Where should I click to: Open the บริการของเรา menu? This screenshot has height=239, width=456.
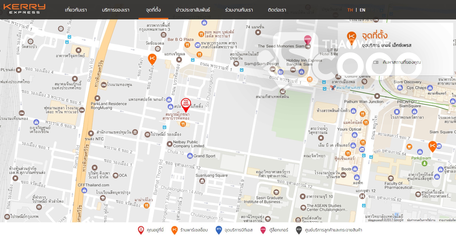click(x=116, y=10)
